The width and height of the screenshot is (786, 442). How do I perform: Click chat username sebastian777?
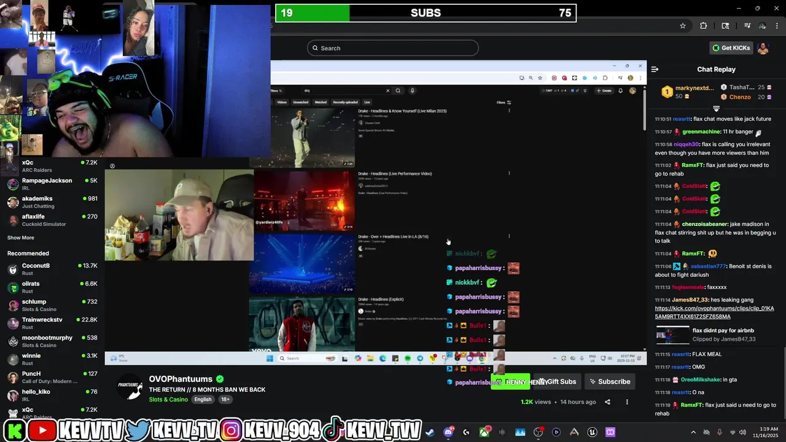click(x=708, y=266)
